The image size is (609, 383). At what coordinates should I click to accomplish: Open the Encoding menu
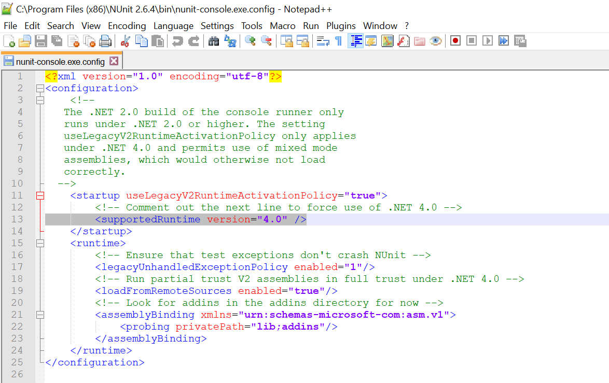[127, 26]
